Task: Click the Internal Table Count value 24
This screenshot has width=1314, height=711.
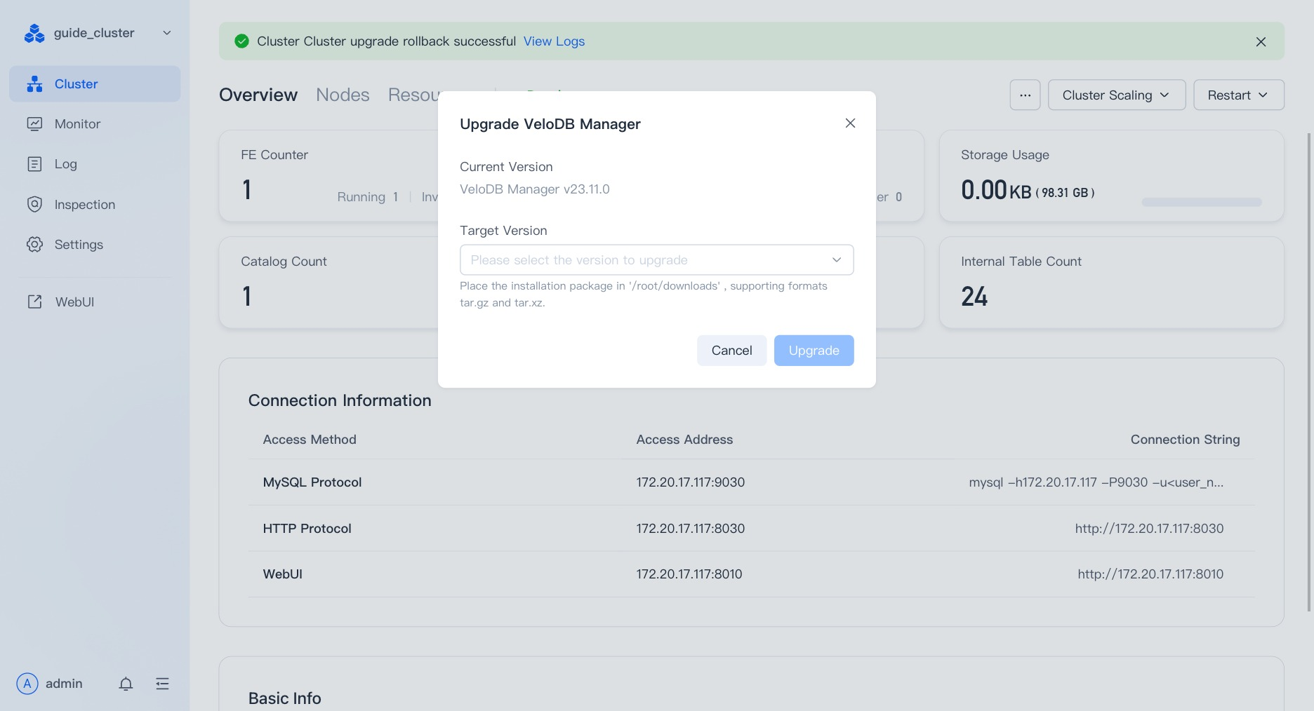Action: click(x=974, y=297)
